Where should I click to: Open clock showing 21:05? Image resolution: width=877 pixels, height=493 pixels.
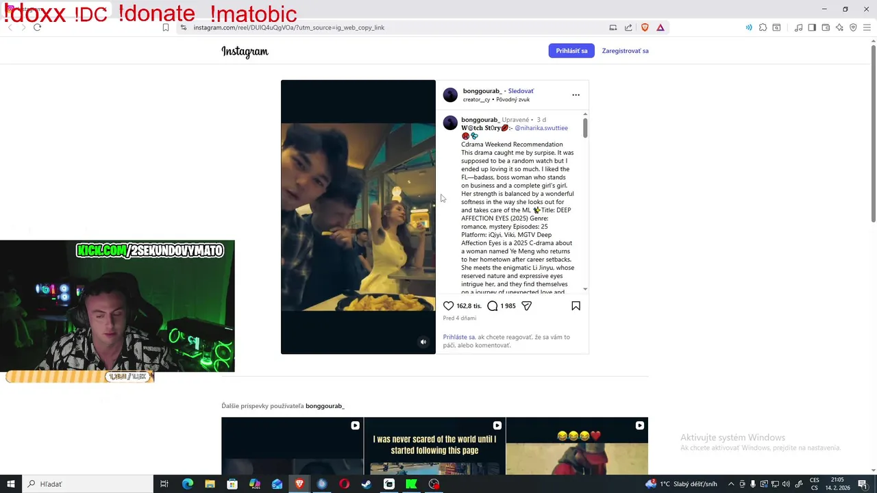click(x=837, y=484)
